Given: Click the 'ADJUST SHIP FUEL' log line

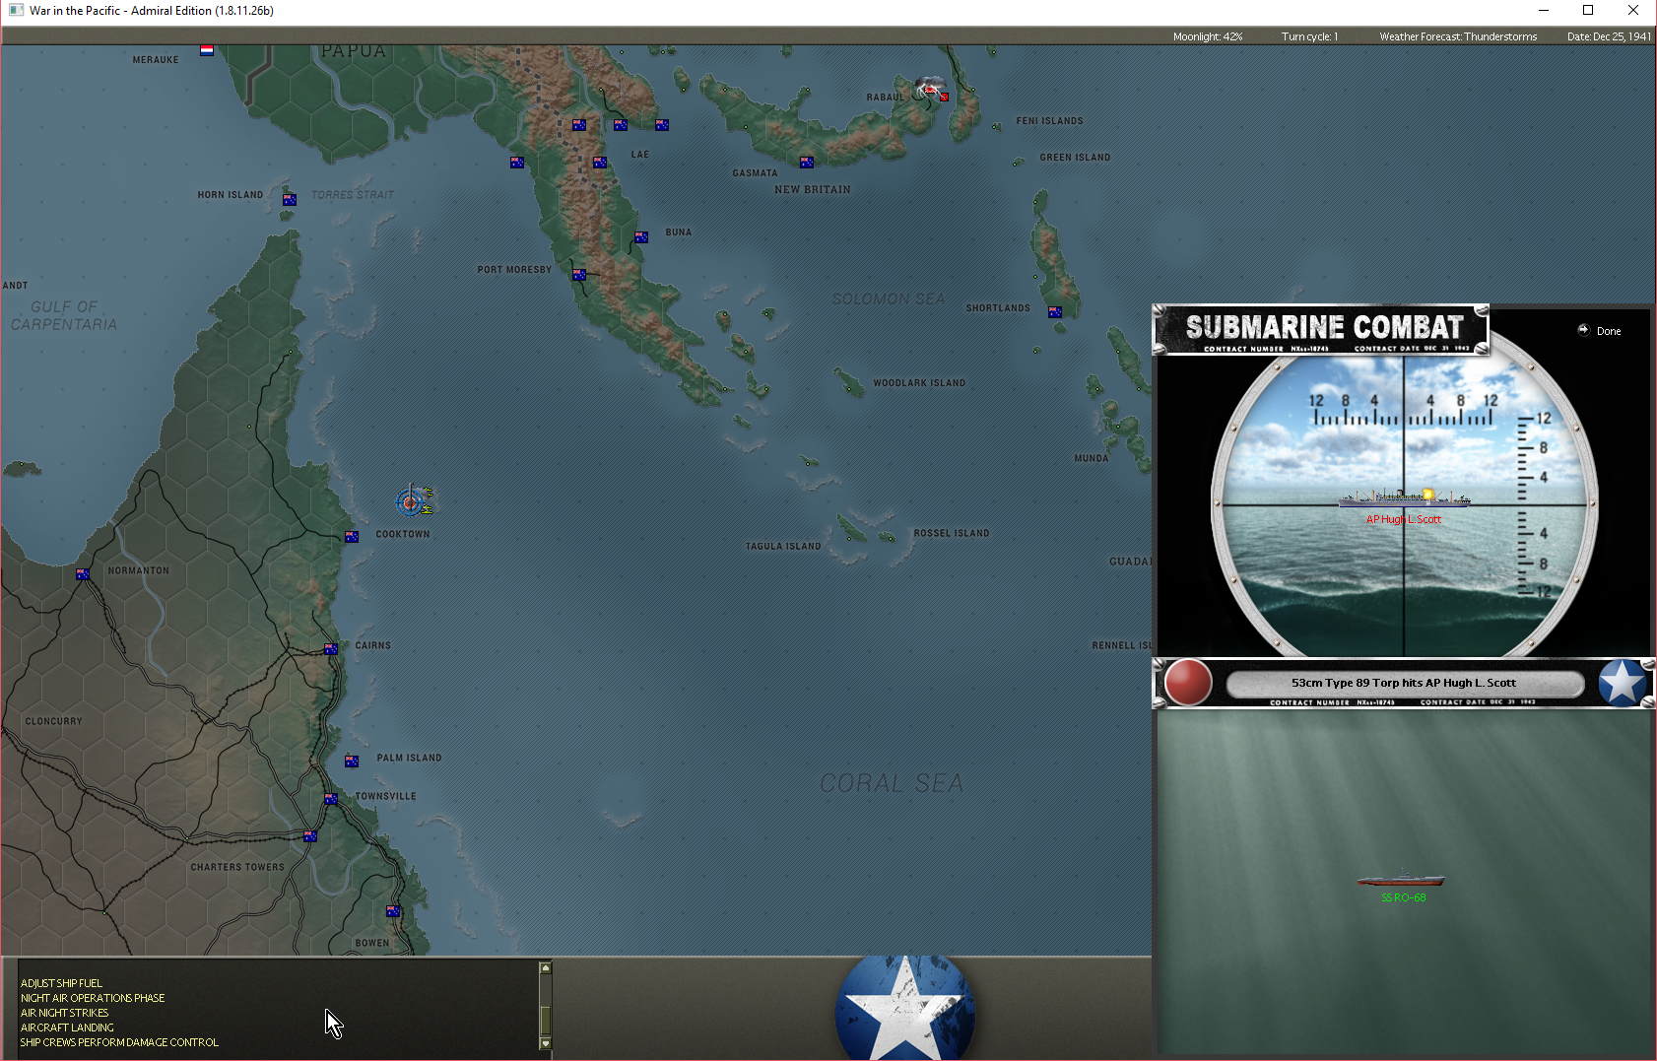Looking at the screenshot, I should point(61,983).
